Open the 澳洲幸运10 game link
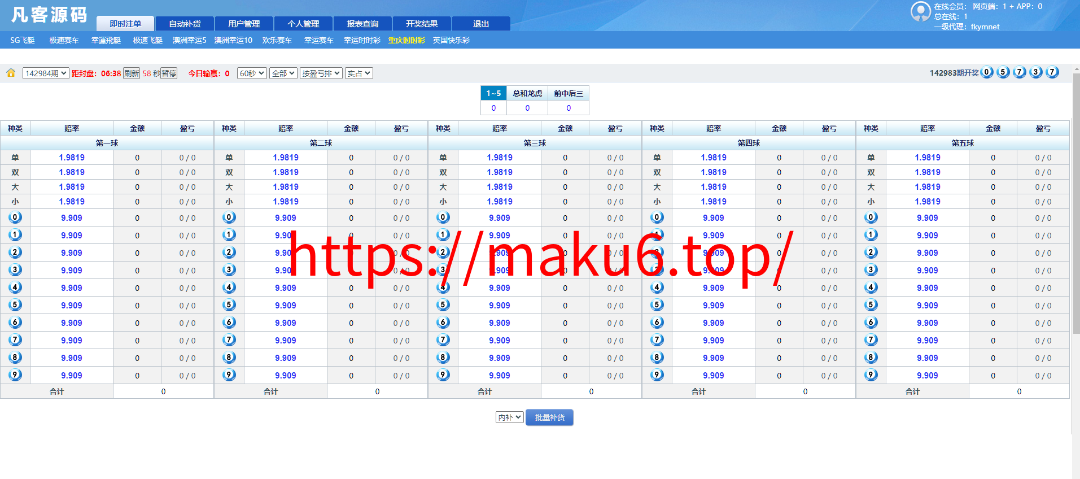 233,40
